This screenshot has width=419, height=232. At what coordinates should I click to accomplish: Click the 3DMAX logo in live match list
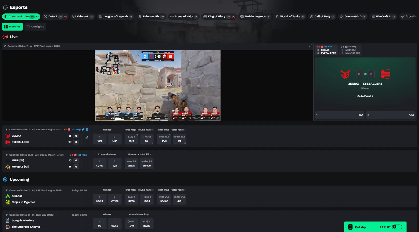point(8,136)
